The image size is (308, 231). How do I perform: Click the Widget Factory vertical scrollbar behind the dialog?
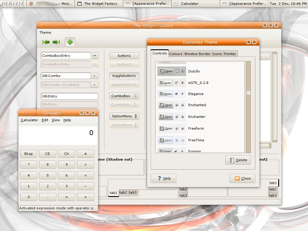pyautogui.click(x=275, y=97)
